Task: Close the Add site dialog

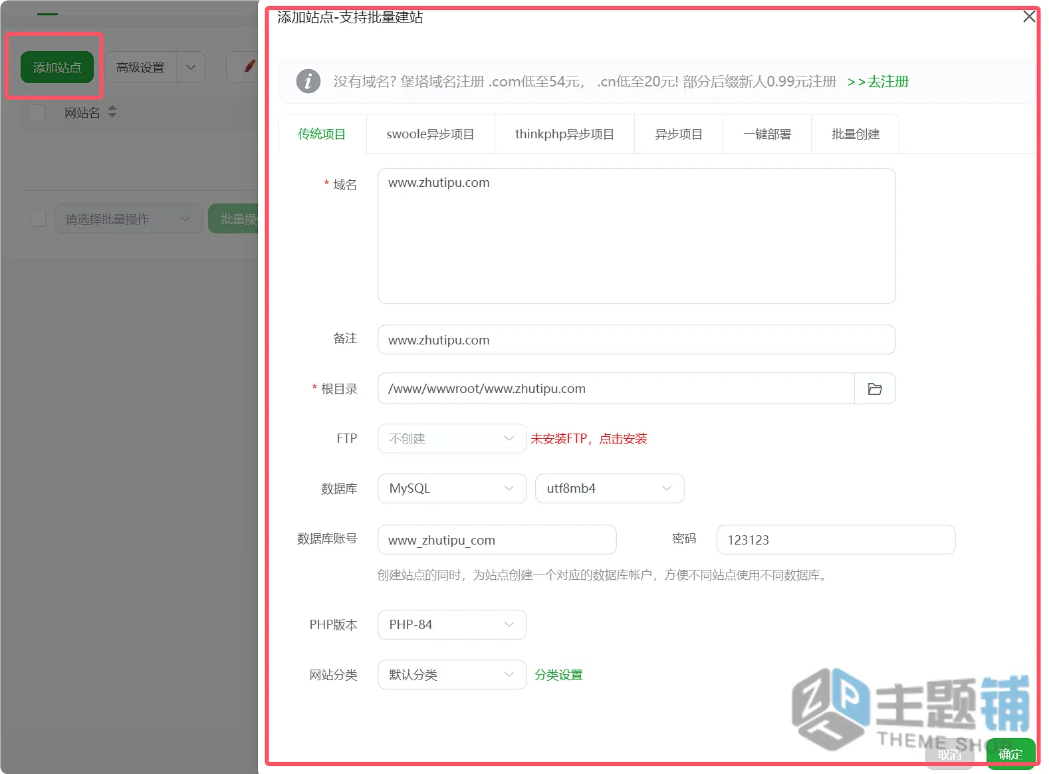Action: pos(1029,16)
